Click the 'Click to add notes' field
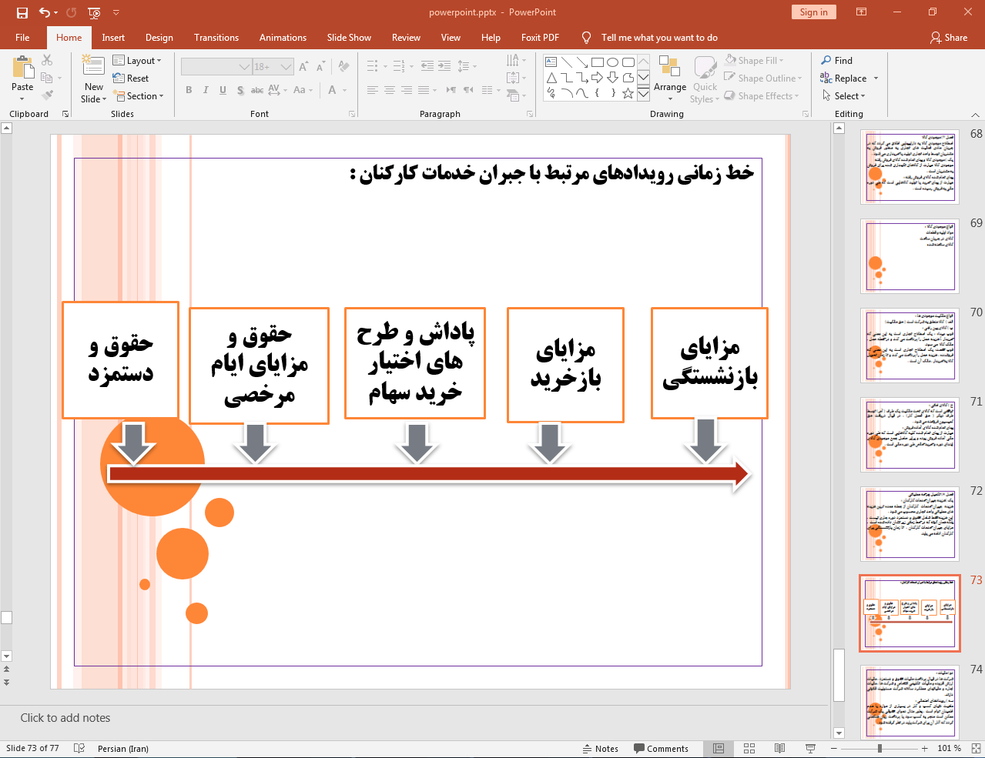Image resolution: width=985 pixels, height=758 pixels. point(416,718)
